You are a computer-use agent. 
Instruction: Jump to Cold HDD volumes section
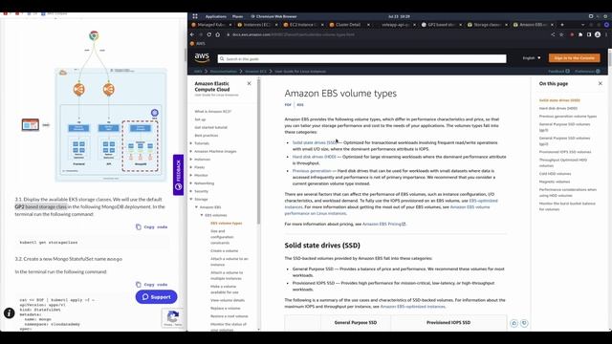(x=555, y=174)
